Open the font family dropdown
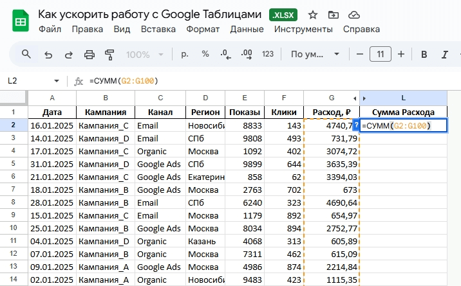 [315, 54]
